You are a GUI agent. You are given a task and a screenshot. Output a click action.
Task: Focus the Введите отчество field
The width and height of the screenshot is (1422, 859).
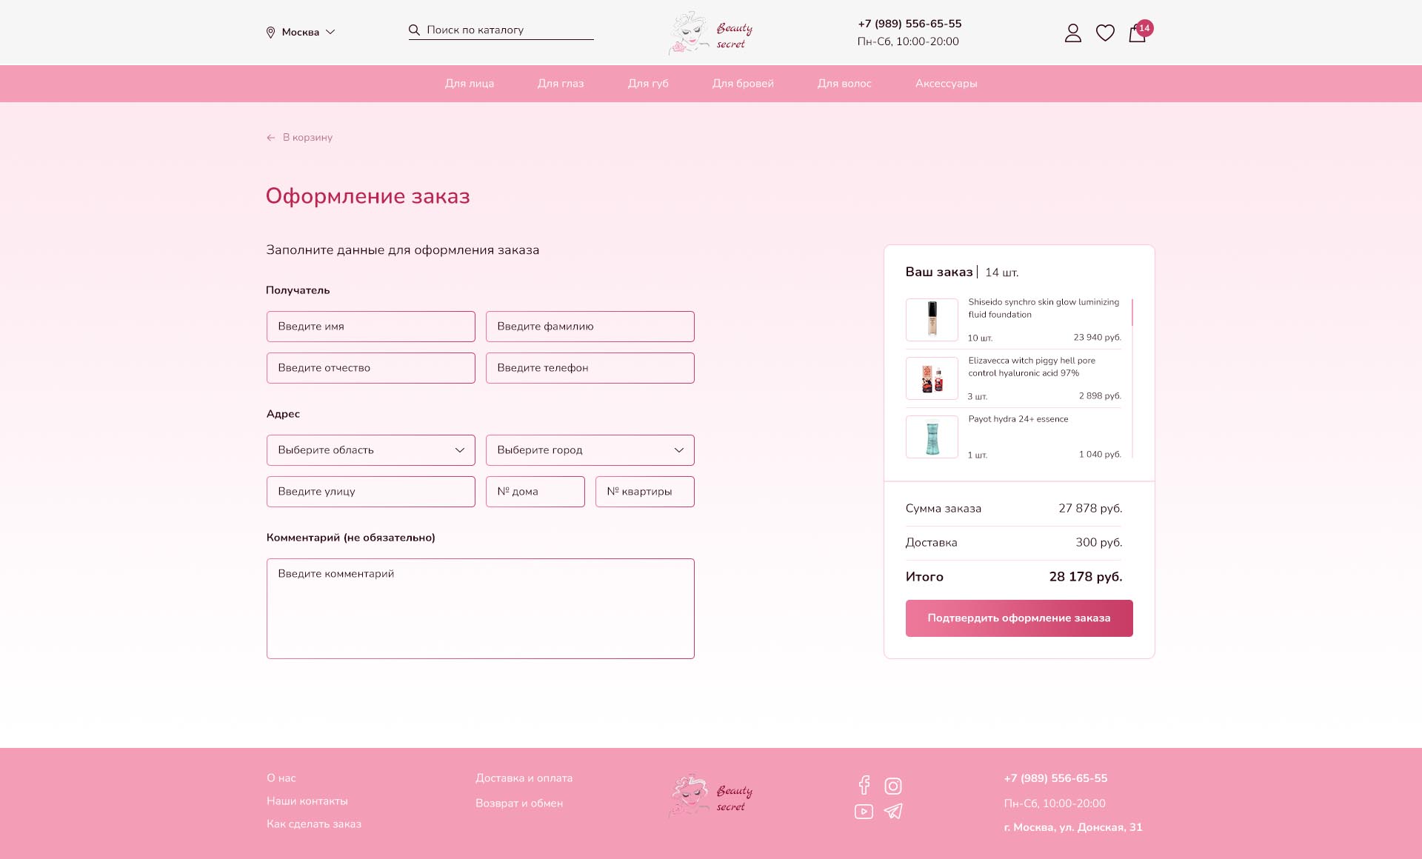pyautogui.click(x=371, y=368)
